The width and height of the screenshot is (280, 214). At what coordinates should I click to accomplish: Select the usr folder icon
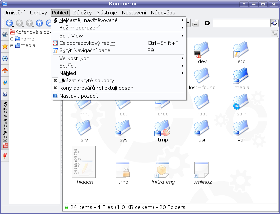point(202,128)
